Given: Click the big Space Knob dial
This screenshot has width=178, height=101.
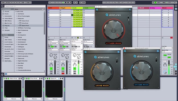Looking at the screenshot, I should coord(142,71).
